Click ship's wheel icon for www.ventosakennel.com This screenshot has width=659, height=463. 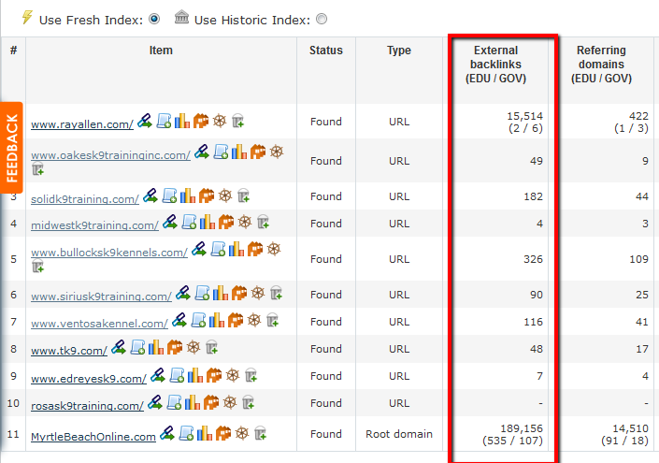[x=254, y=321]
